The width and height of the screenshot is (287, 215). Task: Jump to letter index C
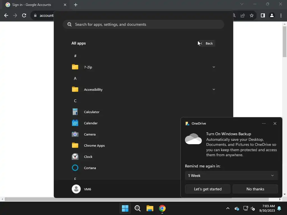[x=75, y=101]
